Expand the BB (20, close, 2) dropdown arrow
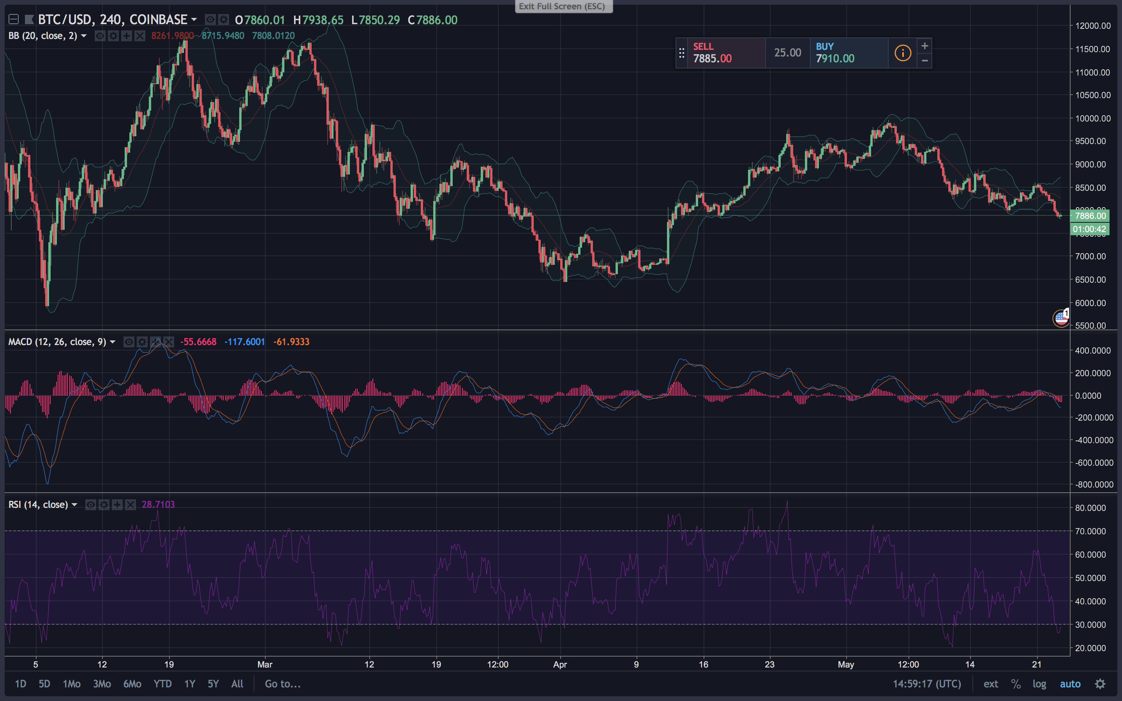Image resolution: width=1122 pixels, height=701 pixels. [84, 36]
